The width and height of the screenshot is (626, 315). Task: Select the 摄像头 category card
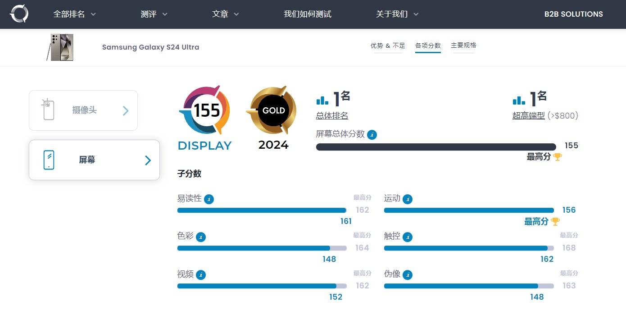[x=83, y=110]
